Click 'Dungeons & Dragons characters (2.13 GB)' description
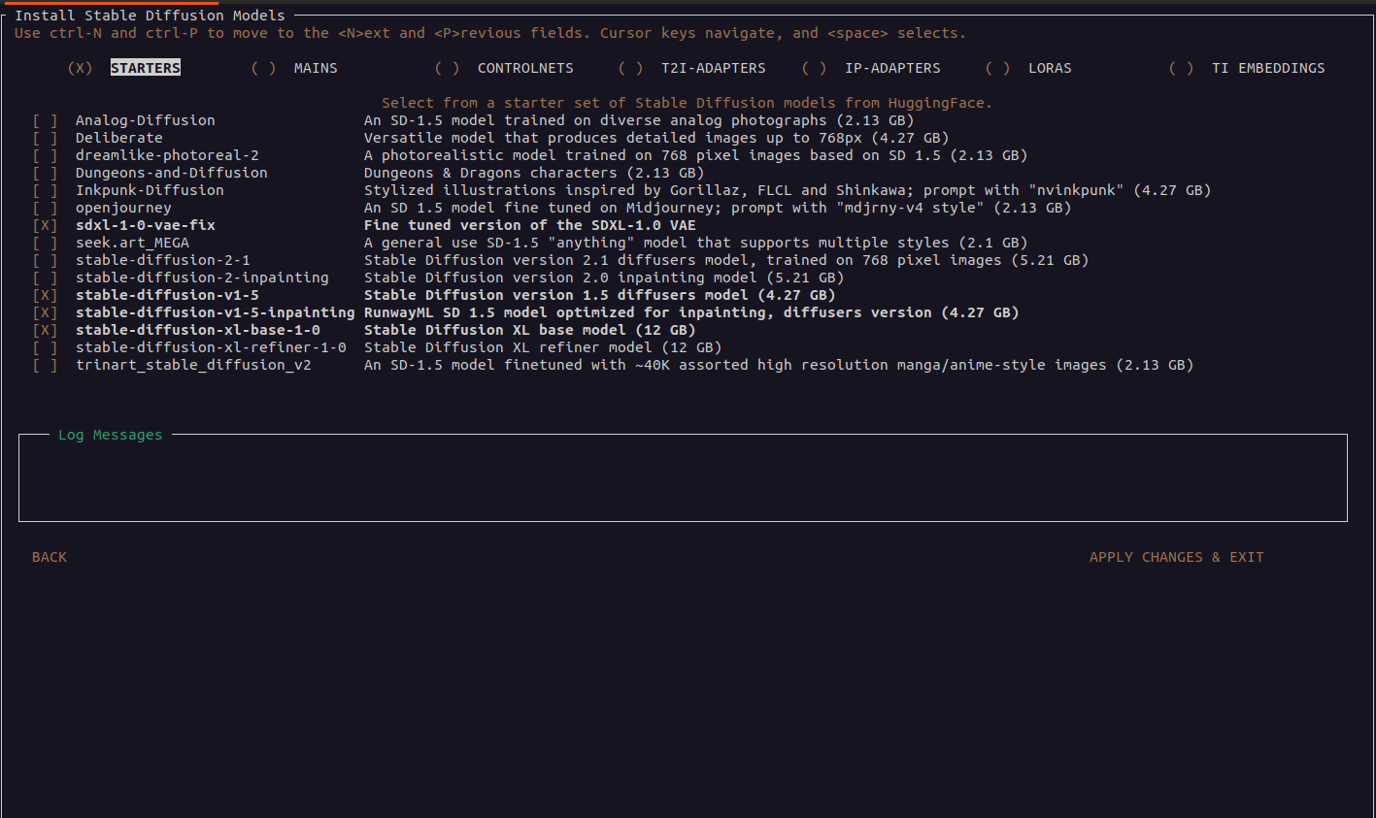1376x818 pixels. coord(534,173)
